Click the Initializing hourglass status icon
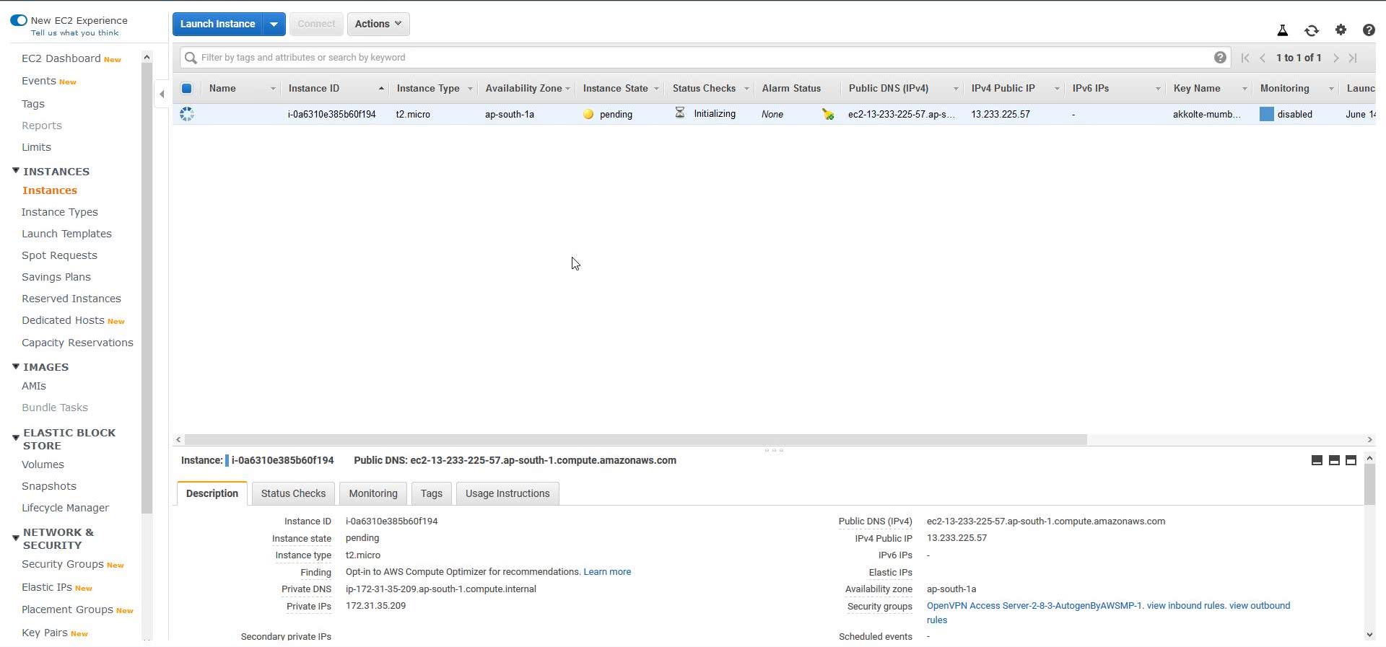Viewport: 1386px width, 647px height. [x=679, y=113]
